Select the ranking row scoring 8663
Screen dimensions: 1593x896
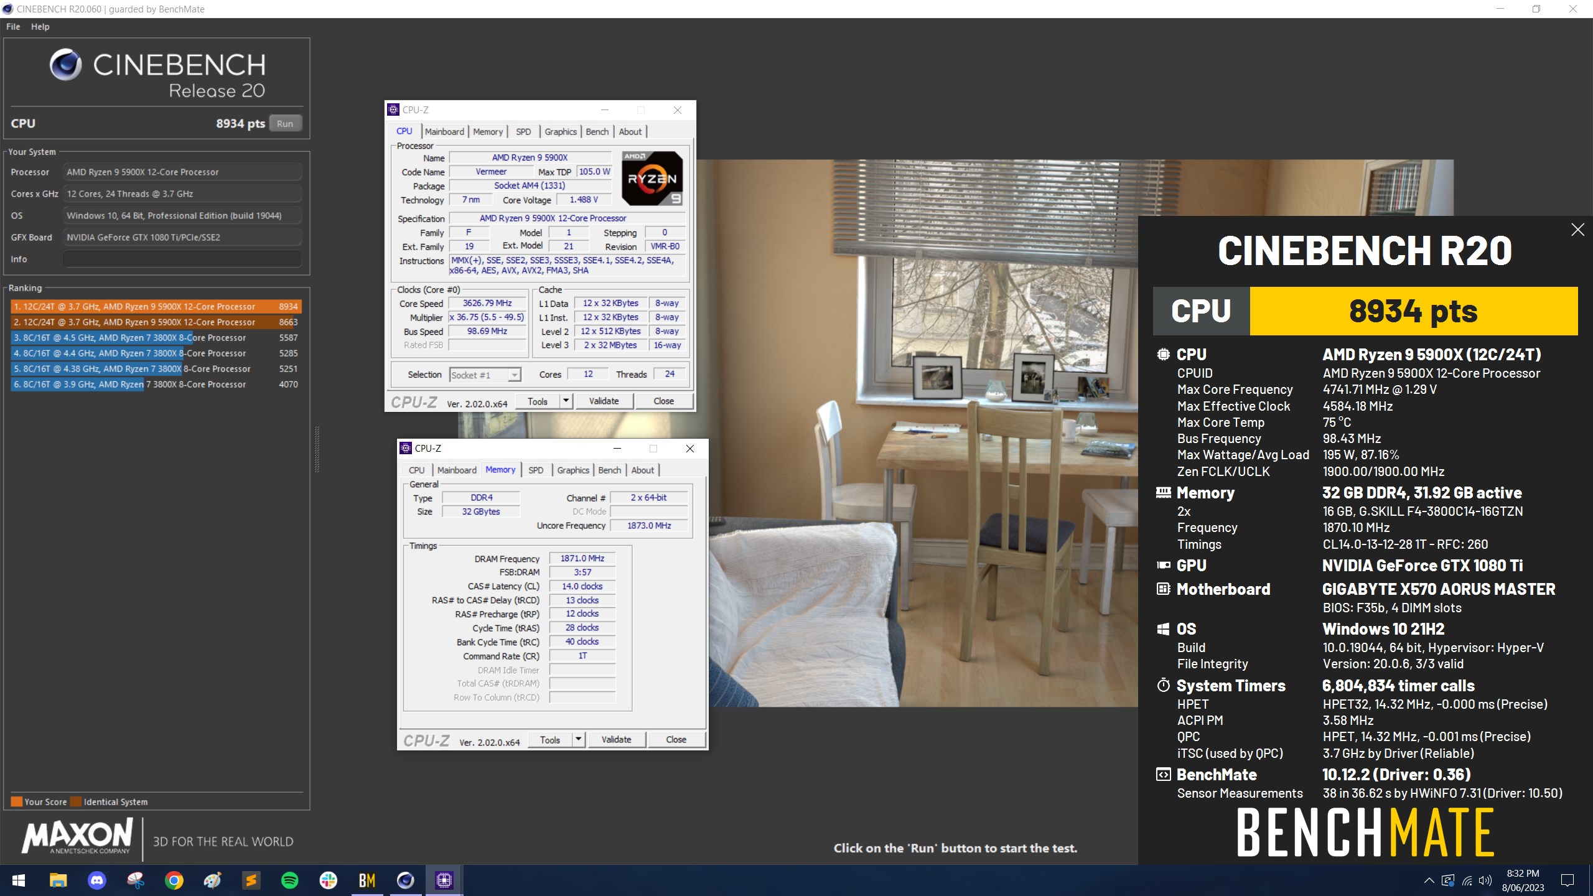coord(156,322)
